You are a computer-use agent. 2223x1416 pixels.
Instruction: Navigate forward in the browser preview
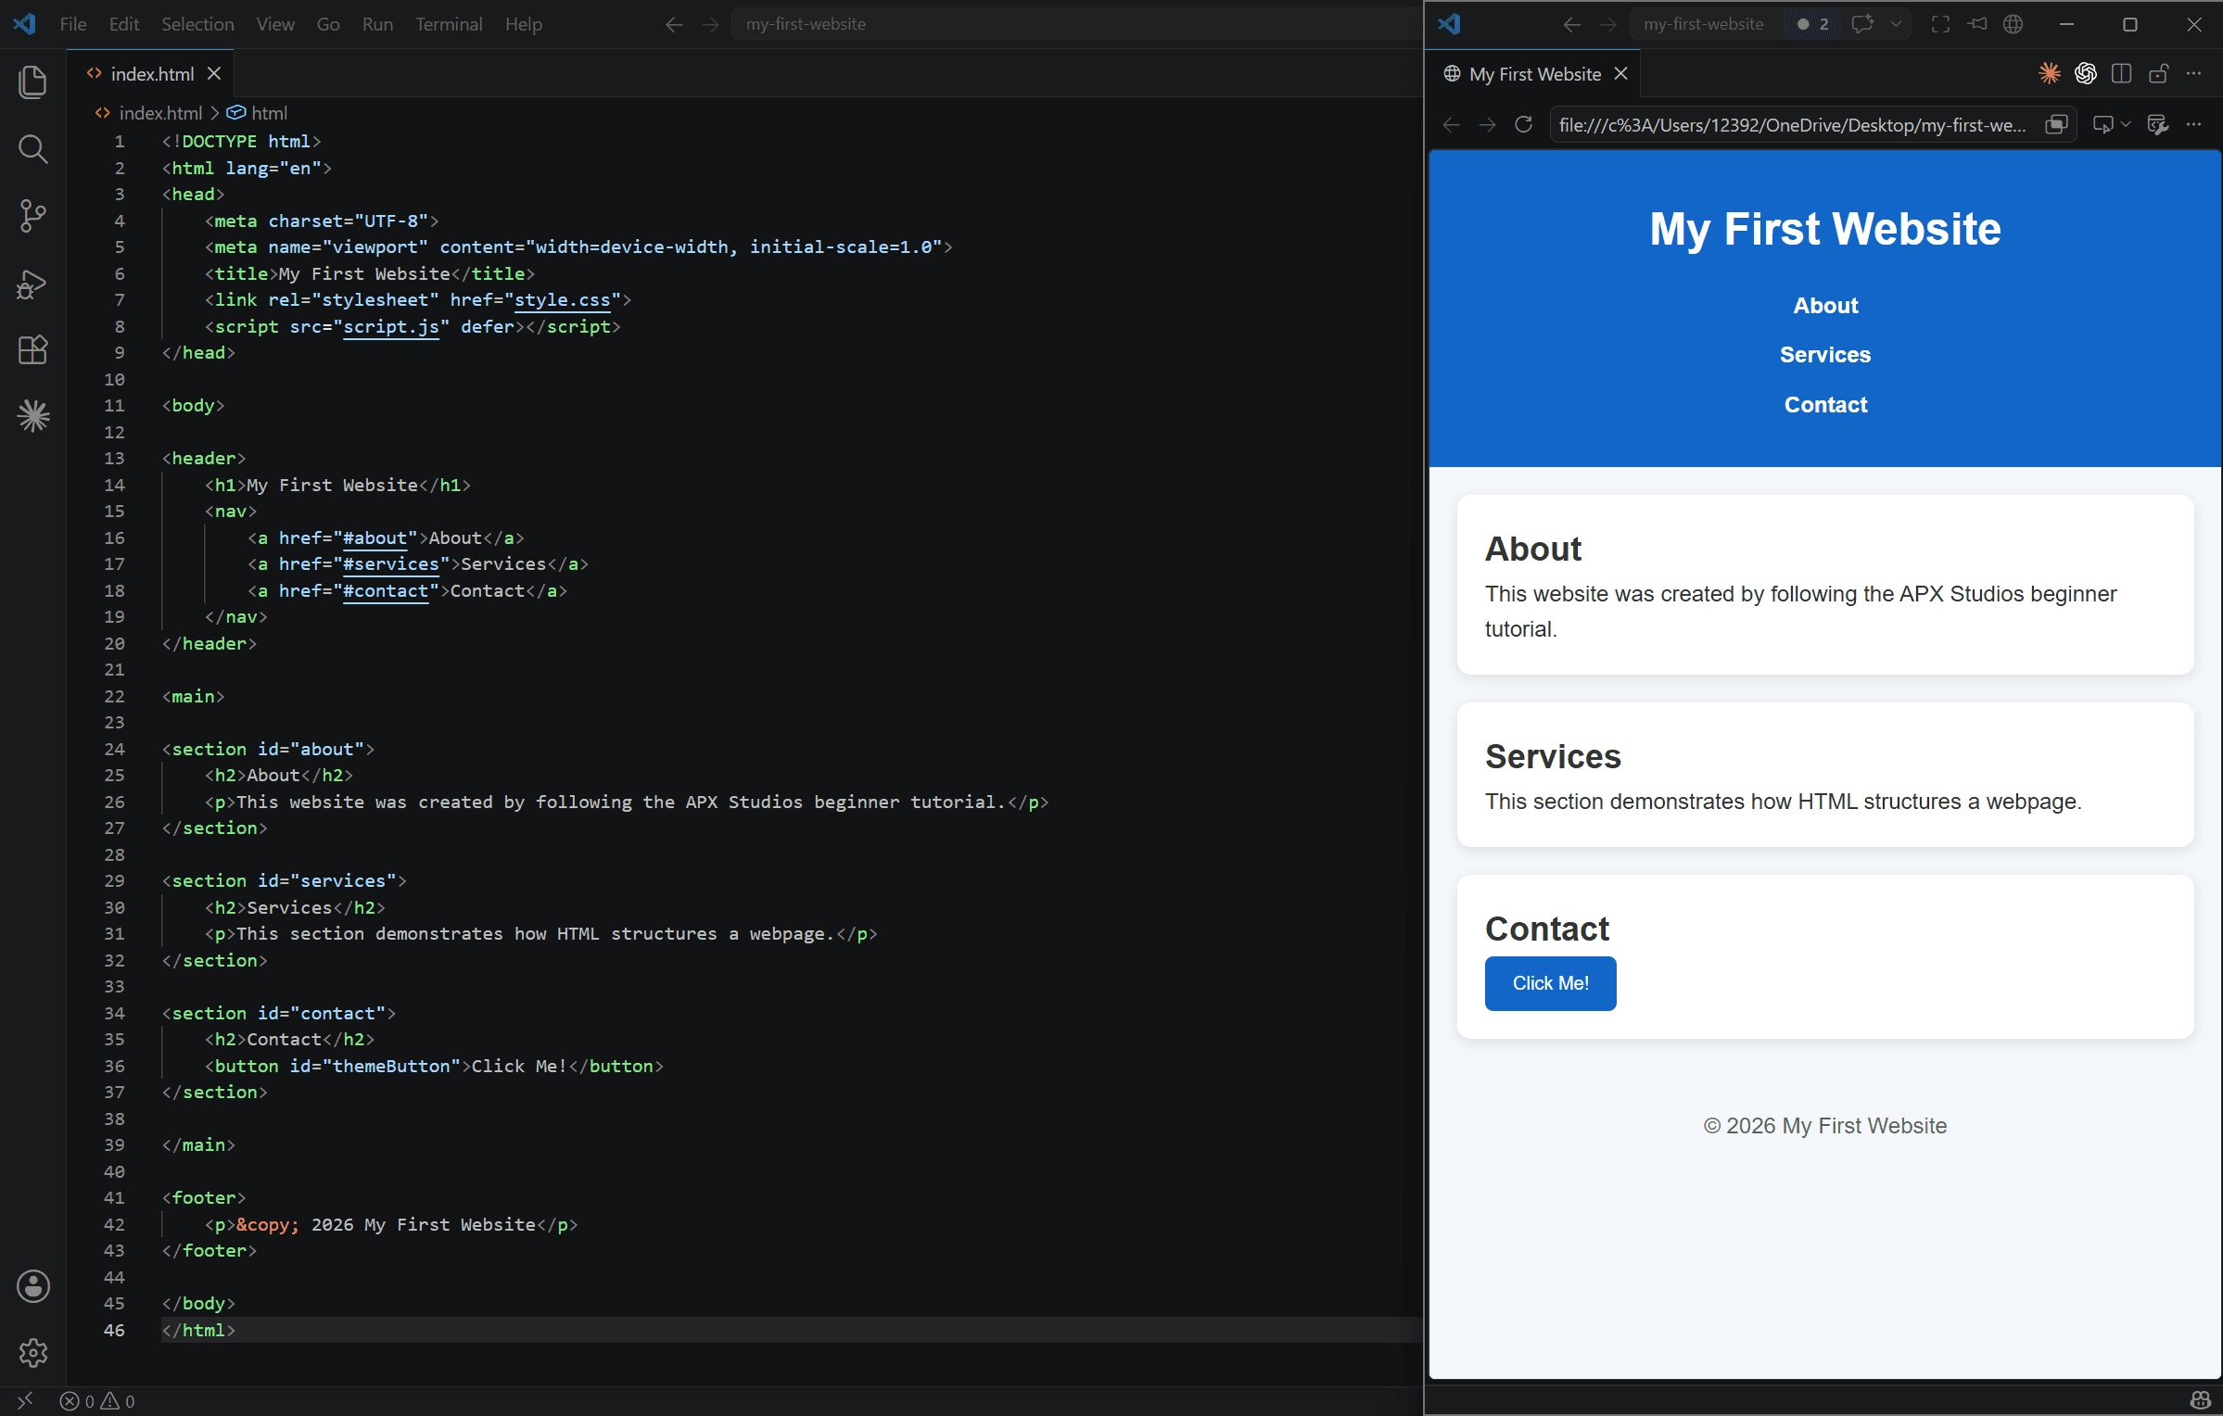pos(1488,124)
